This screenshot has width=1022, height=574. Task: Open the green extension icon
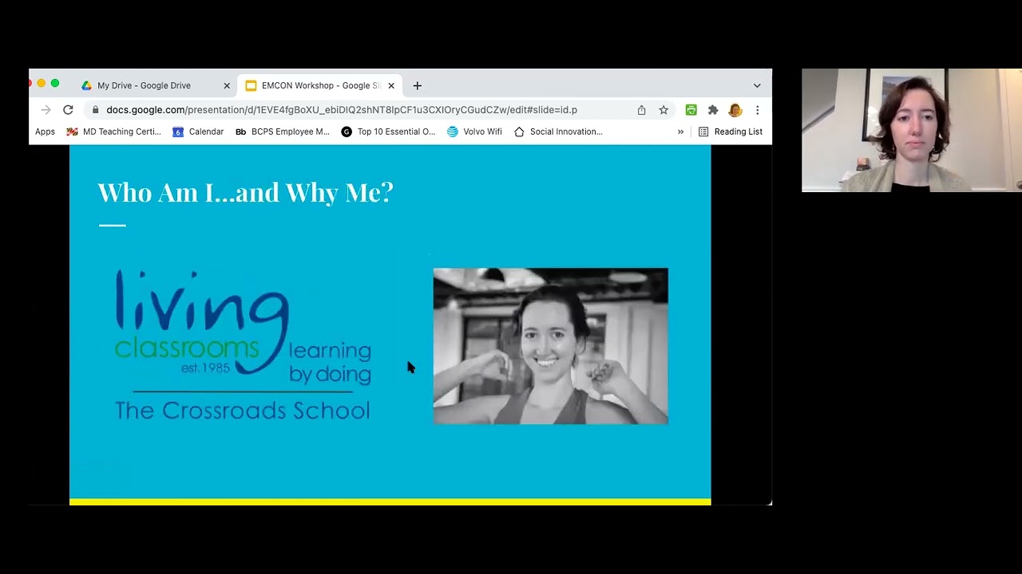click(x=691, y=110)
